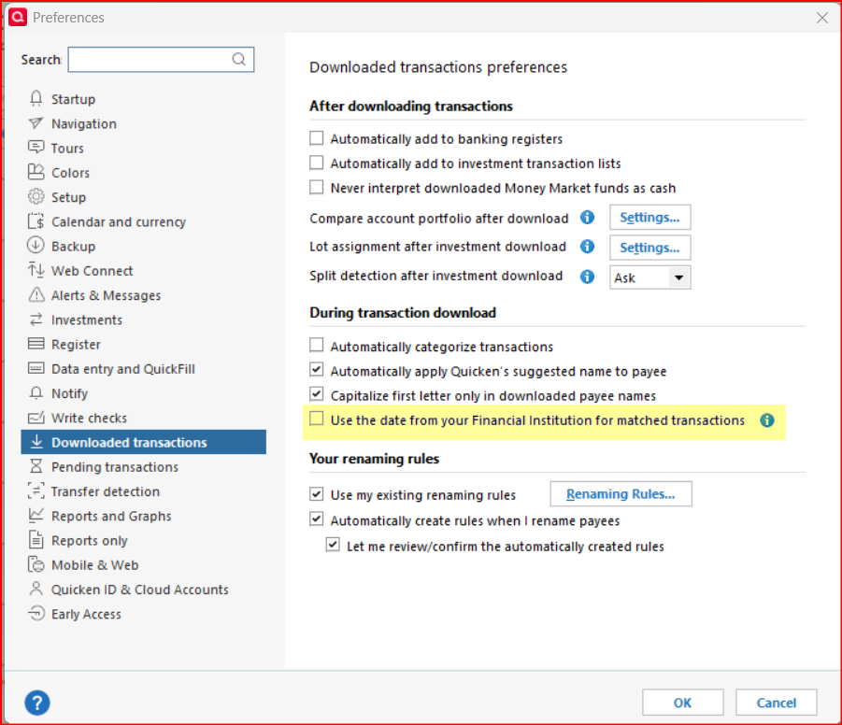Select Downloaded transactions in the sidebar
842x725 pixels.
pyautogui.click(x=143, y=442)
